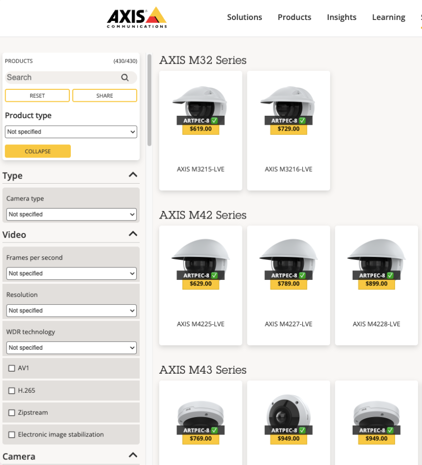Open the Frames per second dropdown
422x465 pixels.
coord(71,273)
